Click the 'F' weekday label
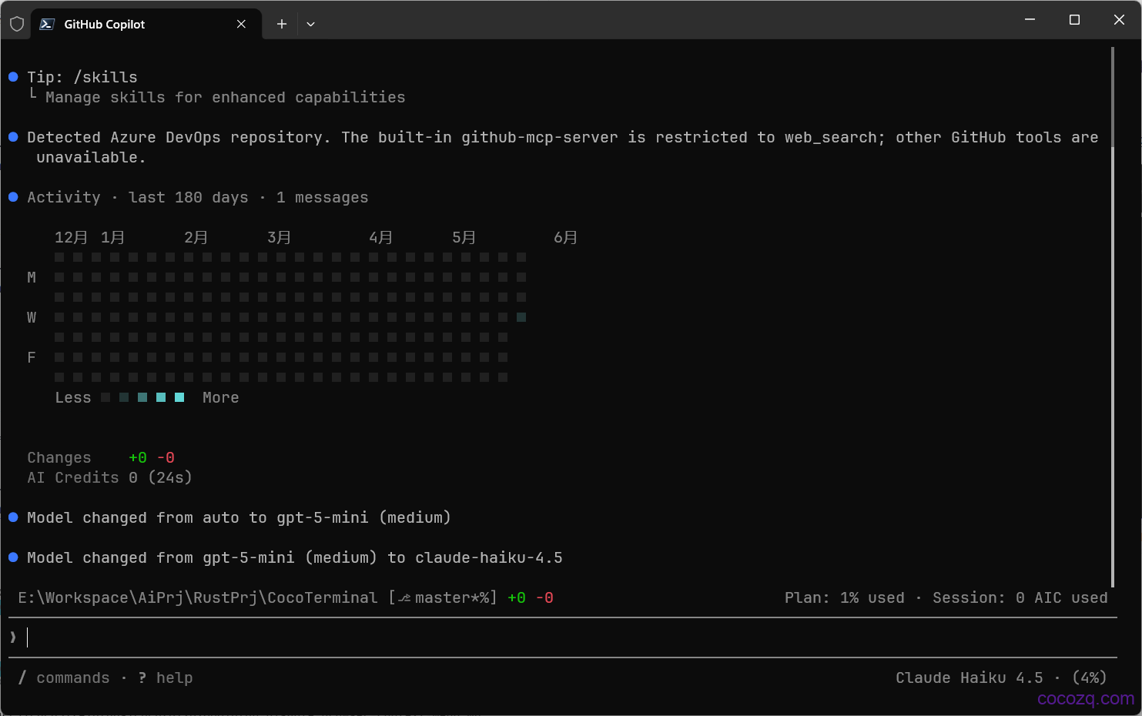Viewport: 1142px width, 716px height. pyautogui.click(x=32, y=357)
